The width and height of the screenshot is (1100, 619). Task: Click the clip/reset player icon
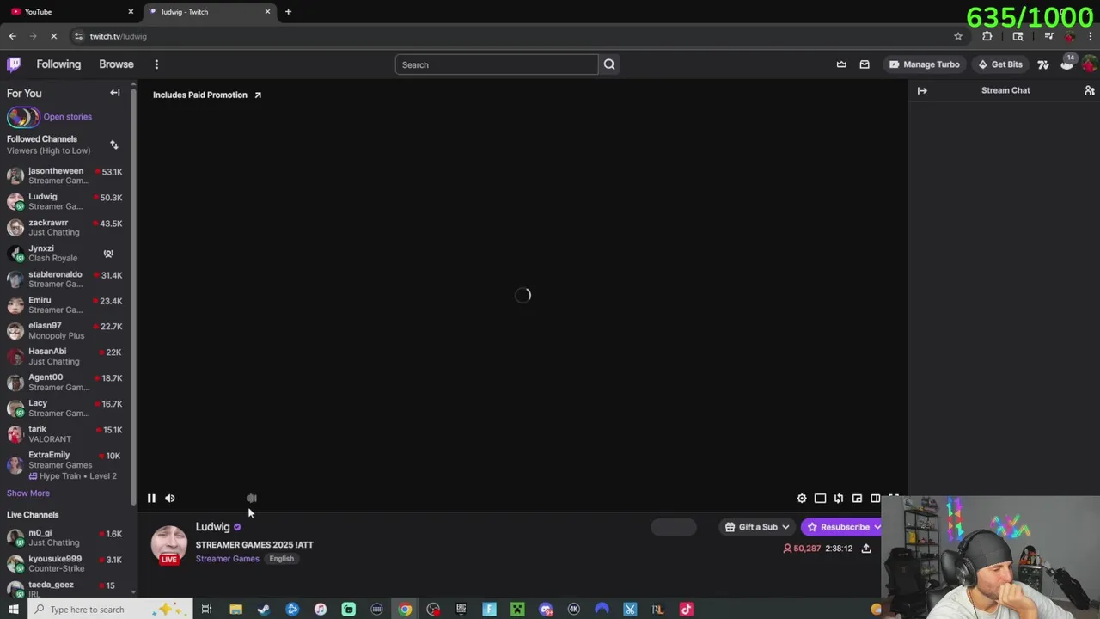click(839, 499)
